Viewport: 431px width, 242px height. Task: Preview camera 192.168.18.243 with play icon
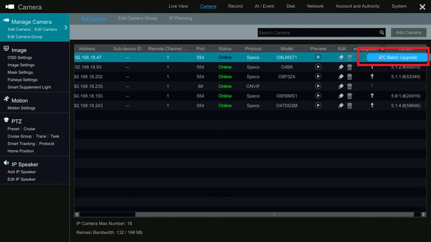(x=318, y=106)
